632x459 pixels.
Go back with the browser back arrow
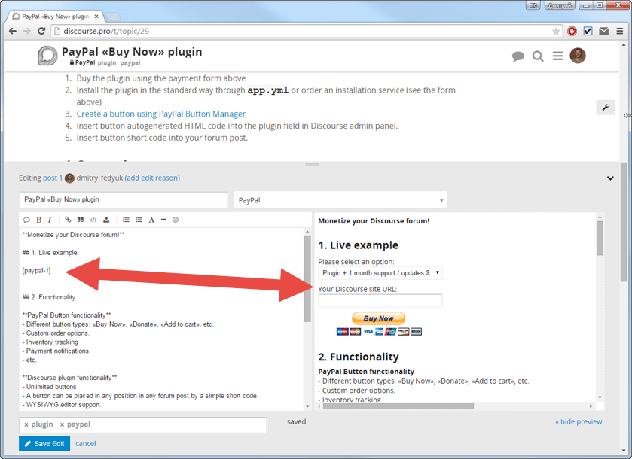(x=13, y=31)
